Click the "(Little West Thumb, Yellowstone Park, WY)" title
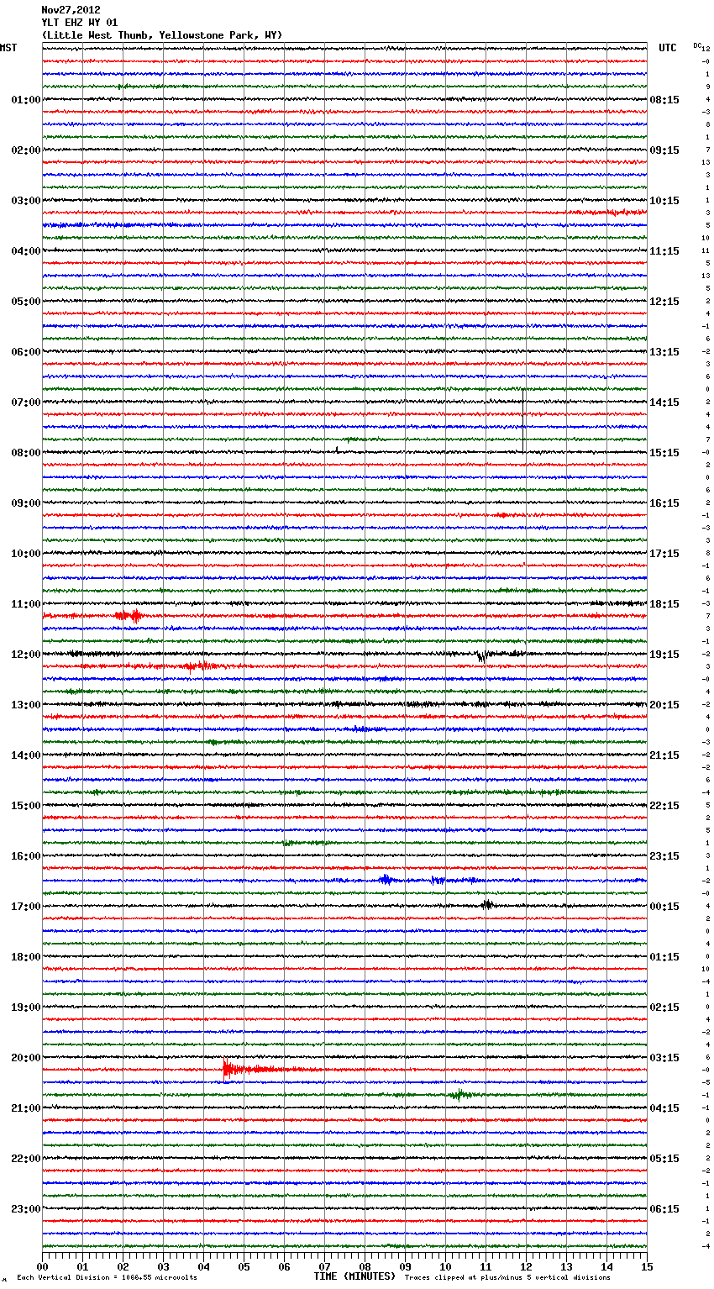 (162, 35)
